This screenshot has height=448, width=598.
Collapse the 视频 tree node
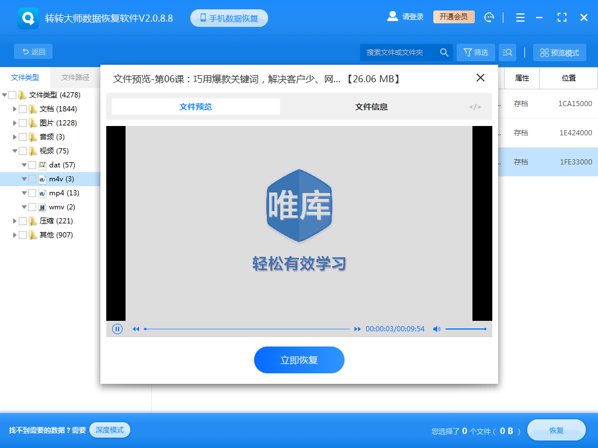pos(15,151)
